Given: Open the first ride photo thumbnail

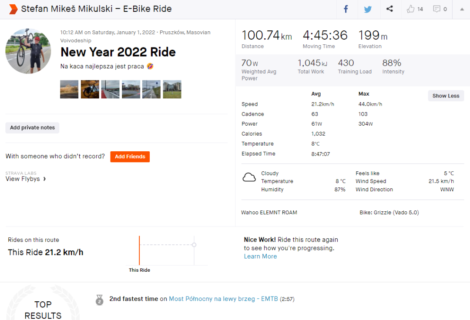Looking at the screenshot, I should [x=69, y=89].
